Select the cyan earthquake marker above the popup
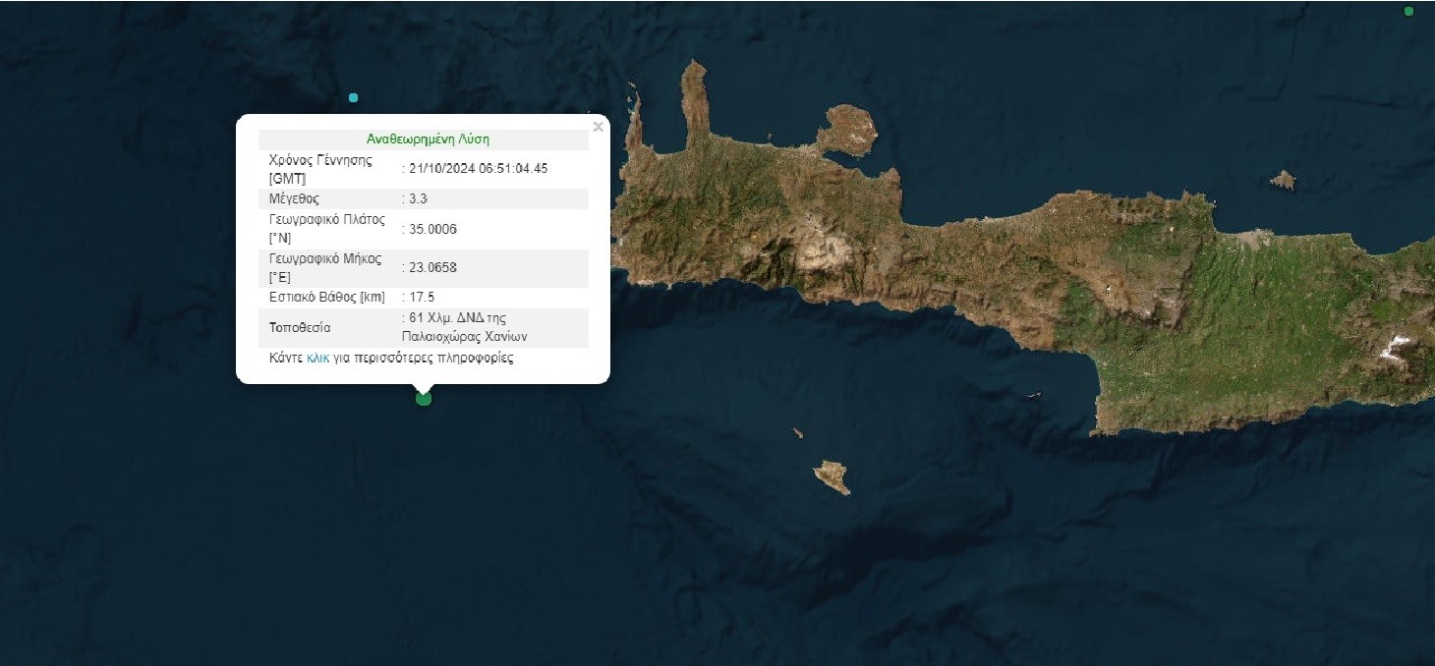 coord(353,97)
